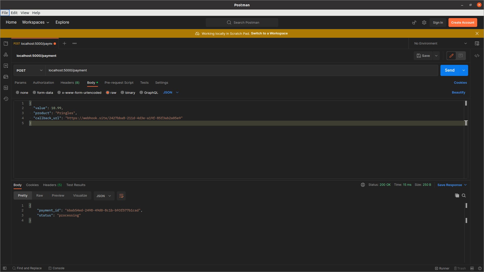Click the Beautify button in response
The height and width of the screenshot is (272, 484).
point(459,92)
